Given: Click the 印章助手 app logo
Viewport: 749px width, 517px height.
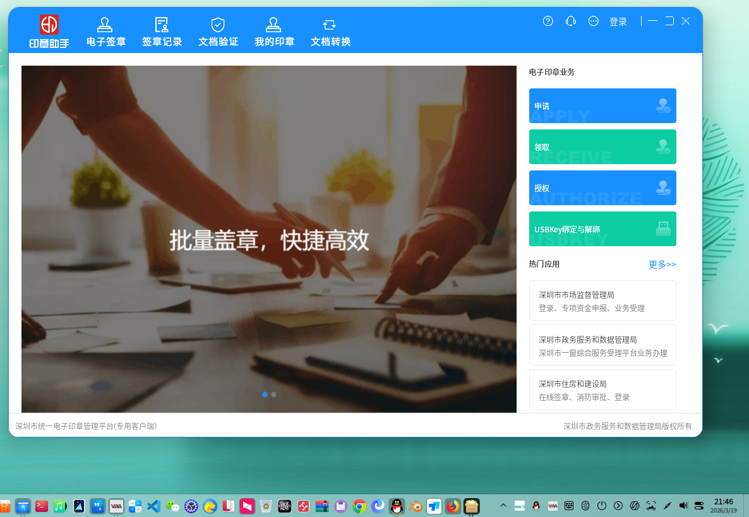Looking at the screenshot, I should point(49,30).
